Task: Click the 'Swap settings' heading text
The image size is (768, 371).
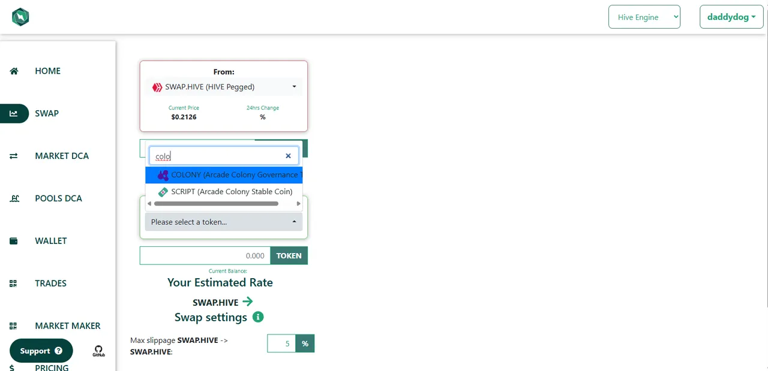Action: [211, 317]
